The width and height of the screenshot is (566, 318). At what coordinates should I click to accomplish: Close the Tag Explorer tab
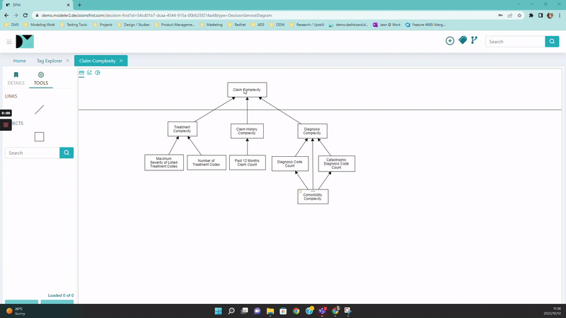pos(67,61)
